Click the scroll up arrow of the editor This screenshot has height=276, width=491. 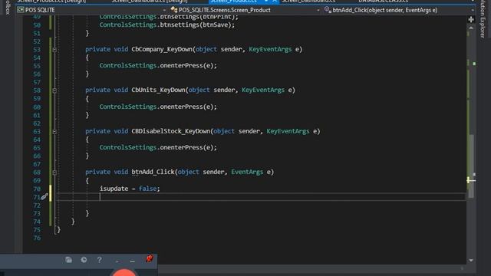pyautogui.click(x=471, y=28)
